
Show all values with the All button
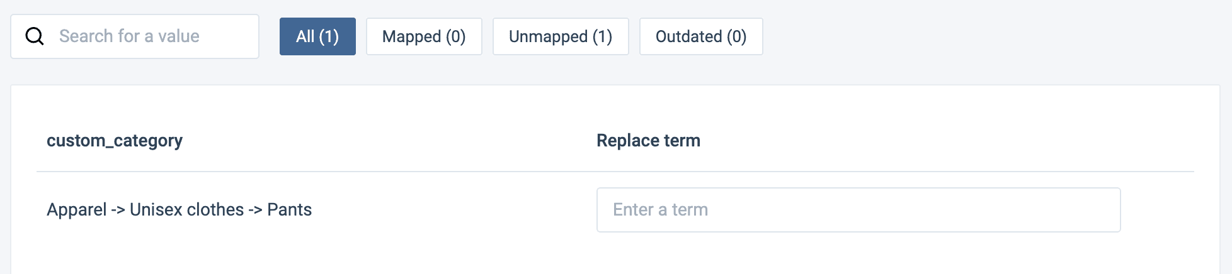(317, 36)
